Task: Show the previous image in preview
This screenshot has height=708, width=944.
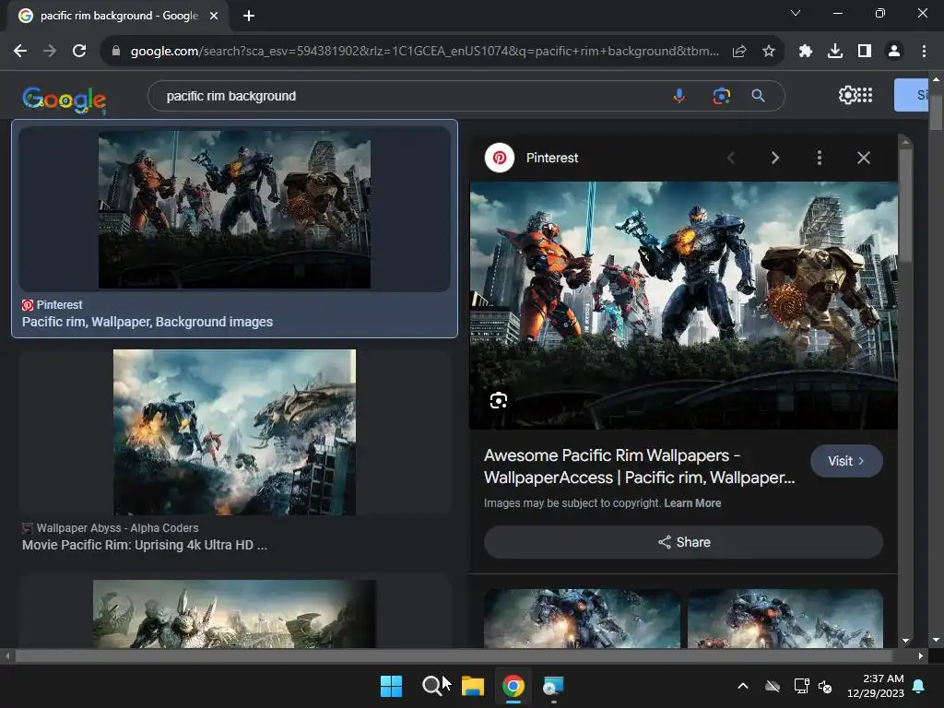Action: click(731, 158)
